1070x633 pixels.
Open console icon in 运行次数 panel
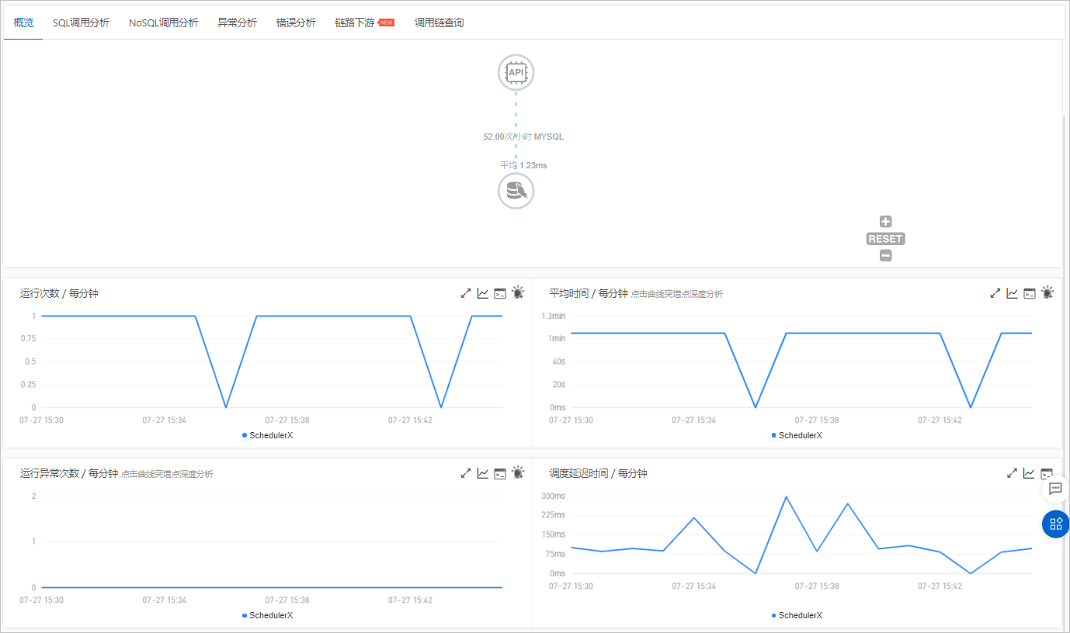click(x=500, y=293)
